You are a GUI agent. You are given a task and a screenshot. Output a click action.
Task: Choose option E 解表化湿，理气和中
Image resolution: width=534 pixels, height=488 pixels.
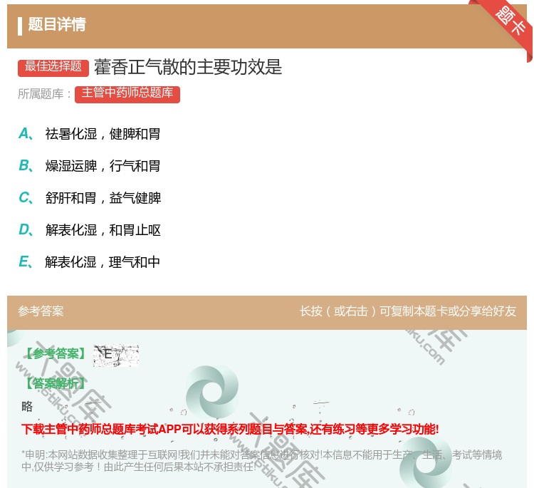click(103, 262)
